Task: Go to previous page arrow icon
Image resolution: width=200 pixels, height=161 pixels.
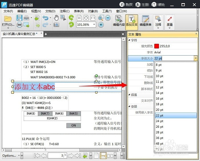Action: pyautogui.click(x=44, y=156)
